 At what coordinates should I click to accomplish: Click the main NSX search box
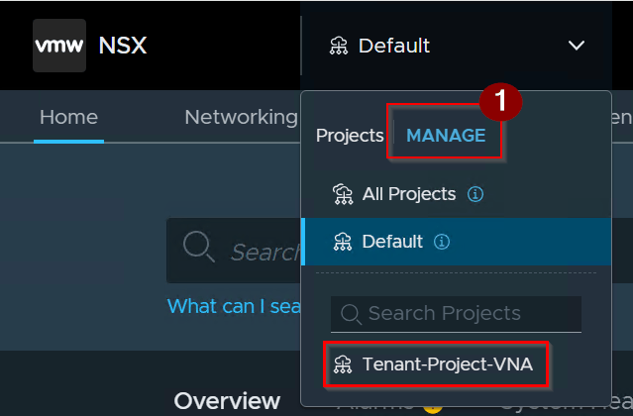tap(234, 251)
